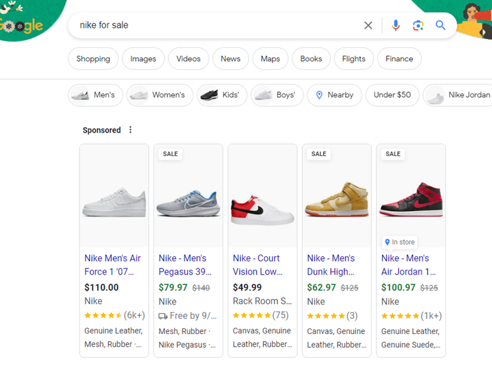Image resolution: width=492 pixels, height=365 pixels.
Task: Filter results by Kids' chip
Action: (222, 95)
